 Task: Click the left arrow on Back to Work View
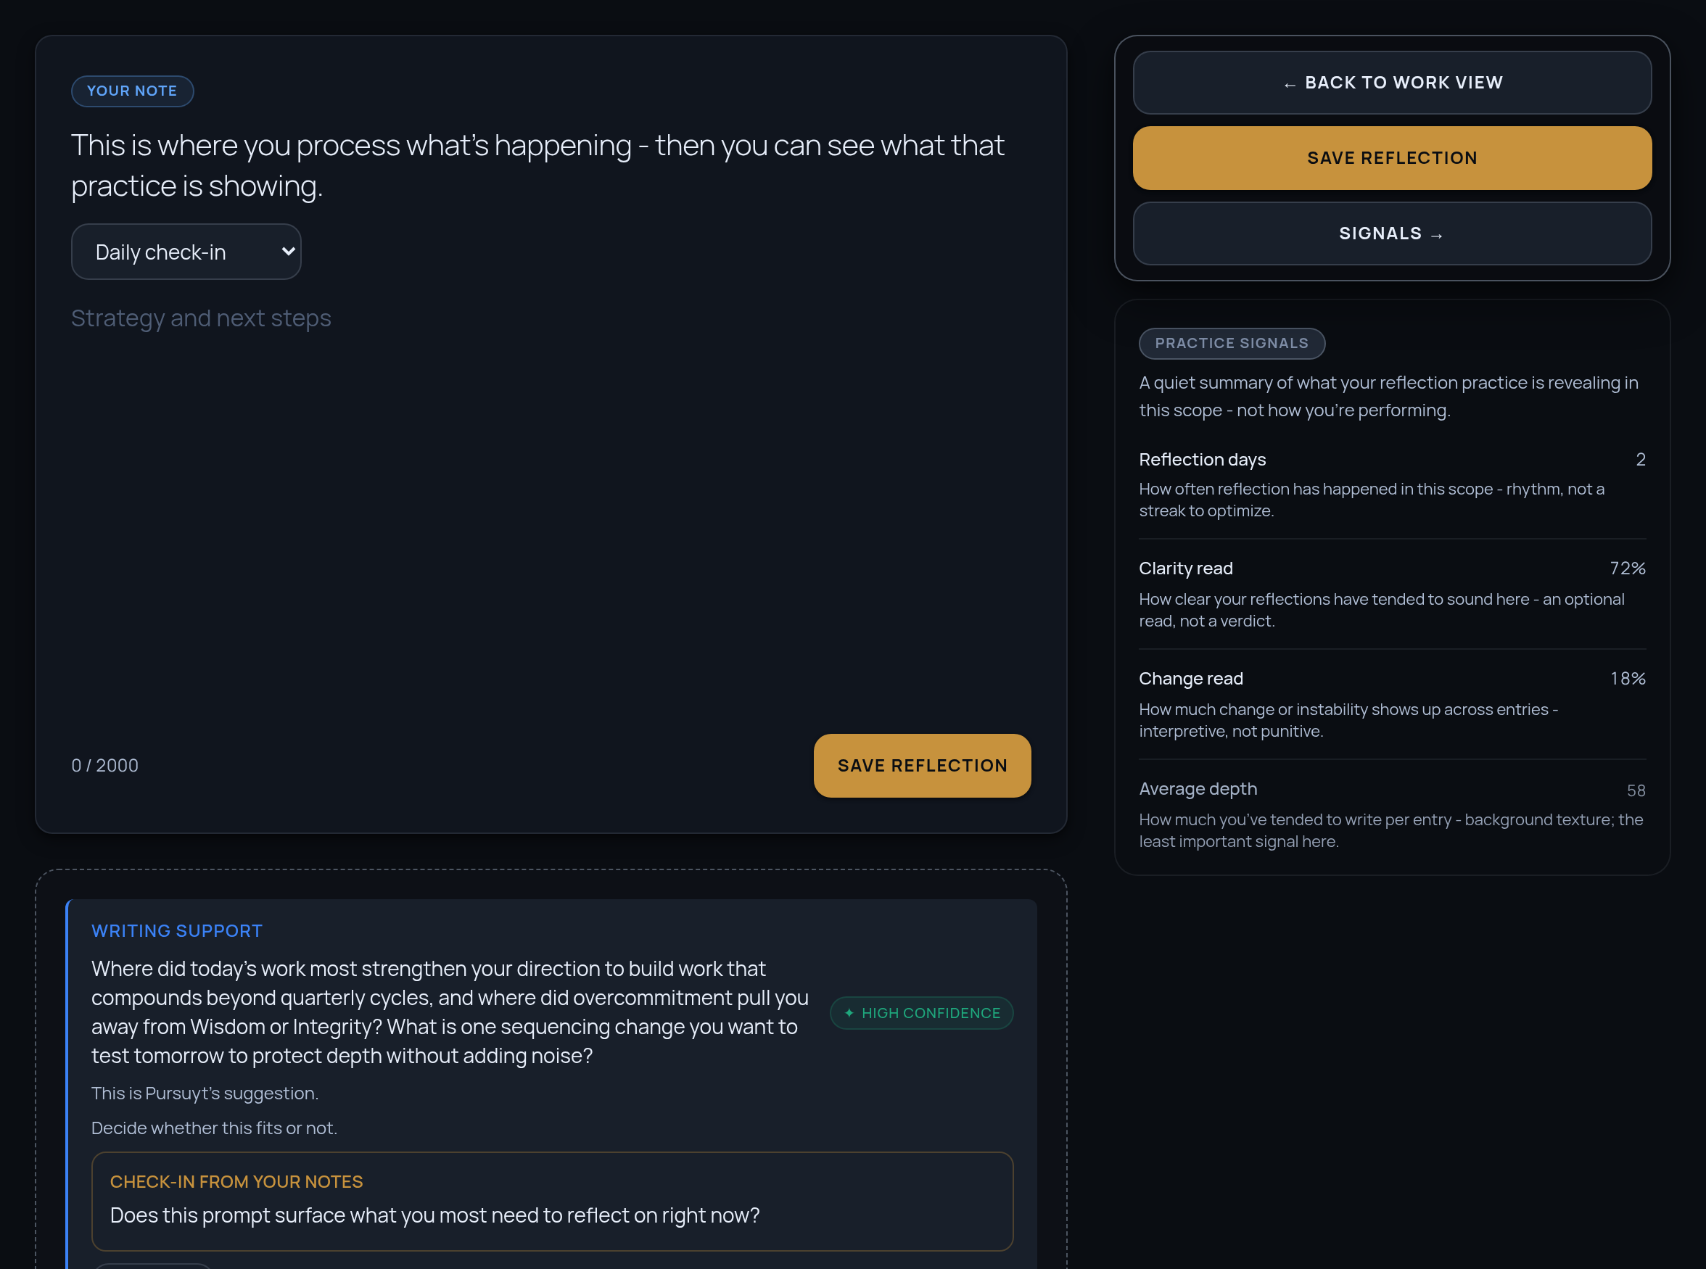pos(1290,85)
